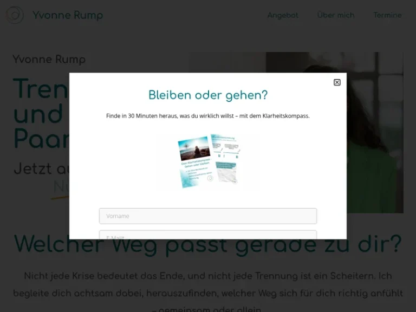Image resolution: width=416 pixels, height=312 pixels.
Task: Open the Termine menu link
Action: (x=387, y=15)
